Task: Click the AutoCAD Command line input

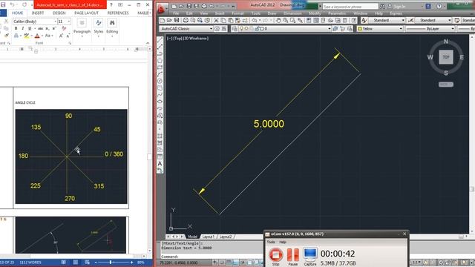Action: (x=212, y=257)
